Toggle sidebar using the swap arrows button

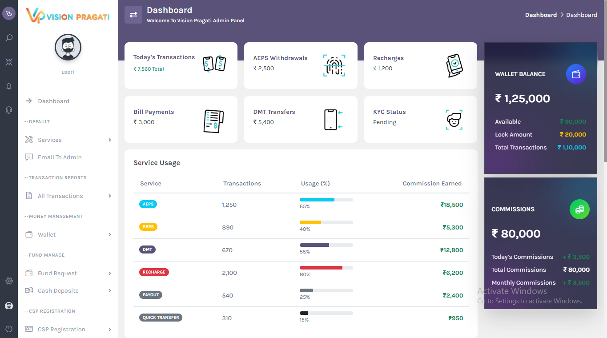point(133,15)
